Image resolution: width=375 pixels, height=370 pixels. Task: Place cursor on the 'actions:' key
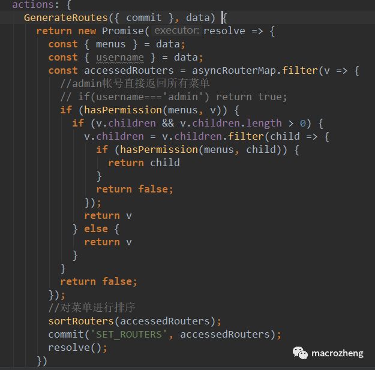point(32,5)
